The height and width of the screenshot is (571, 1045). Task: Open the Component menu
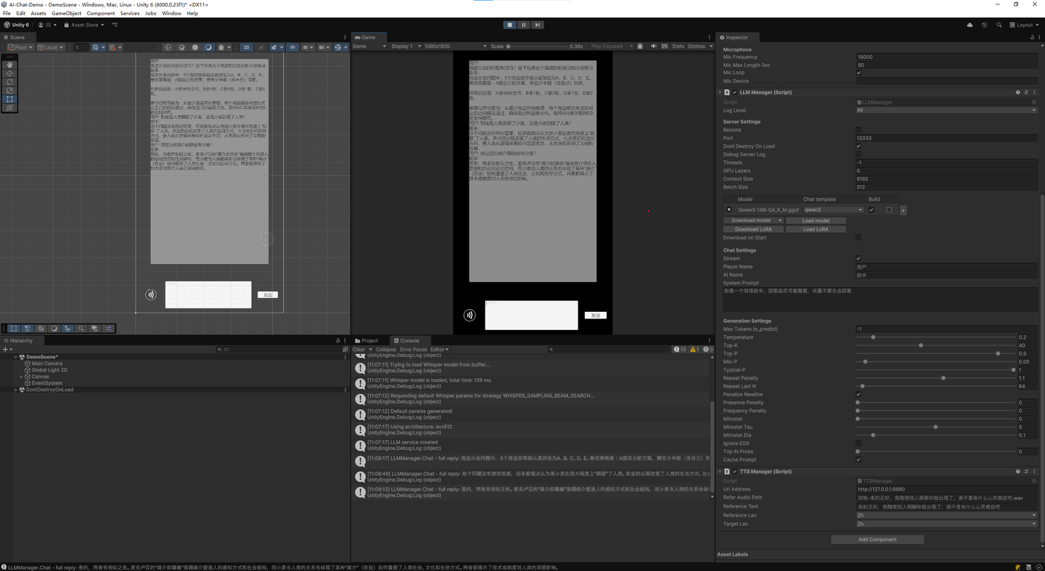tap(101, 13)
